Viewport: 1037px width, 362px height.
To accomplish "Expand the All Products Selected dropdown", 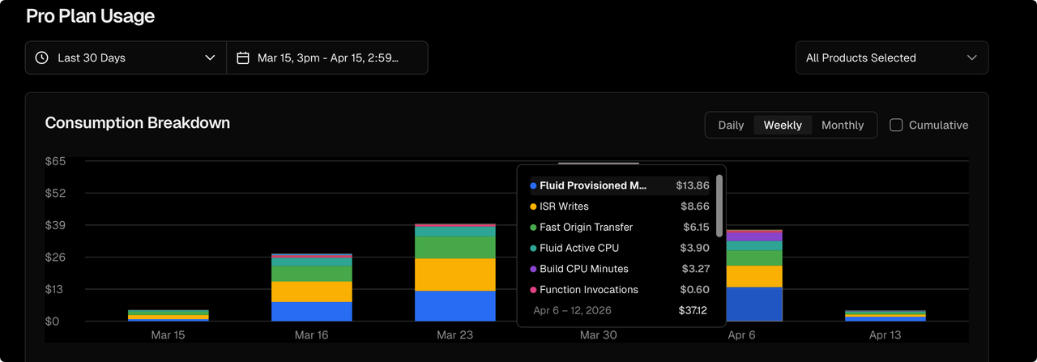I will 891,58.
